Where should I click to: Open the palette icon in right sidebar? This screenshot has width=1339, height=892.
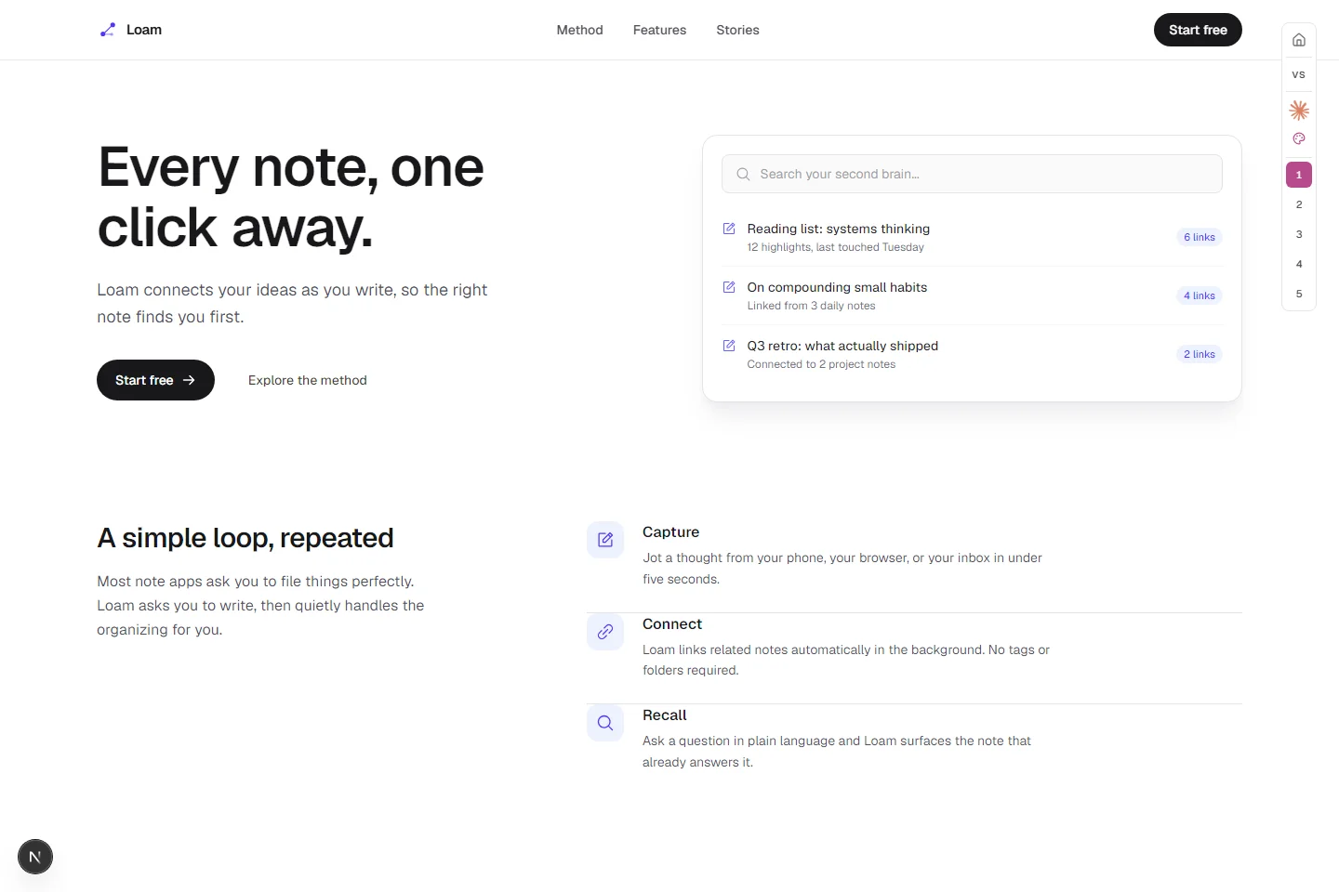pos(1299,138)
